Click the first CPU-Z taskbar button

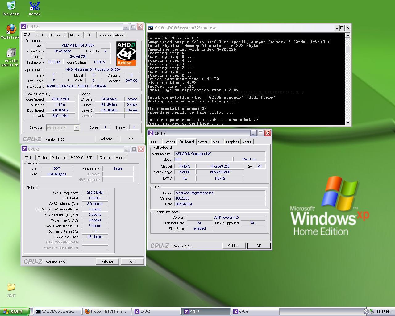coord(156,311)
